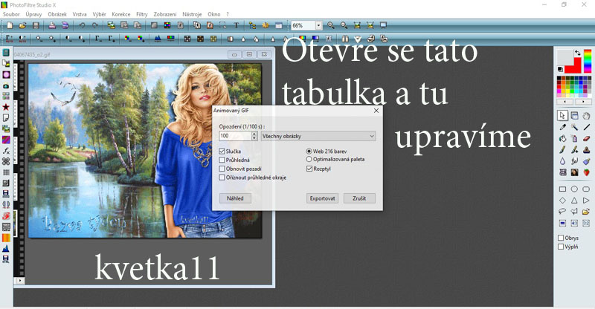Viewport: 595px width, 309px height.
Task: Open the Obrázek menu
Action: click(57, 14)
